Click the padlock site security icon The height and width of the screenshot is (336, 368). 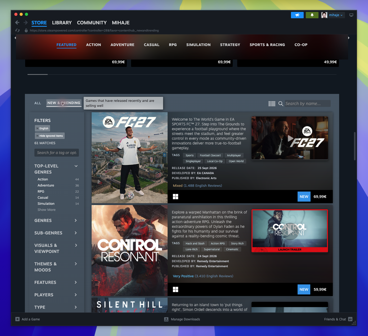click(x=26, y=30)
